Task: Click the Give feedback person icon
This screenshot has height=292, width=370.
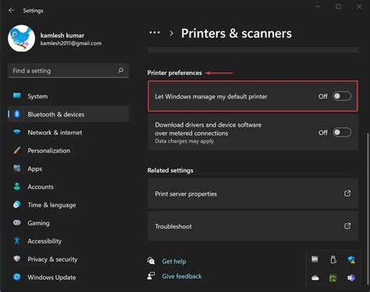Action: point(151,276)
